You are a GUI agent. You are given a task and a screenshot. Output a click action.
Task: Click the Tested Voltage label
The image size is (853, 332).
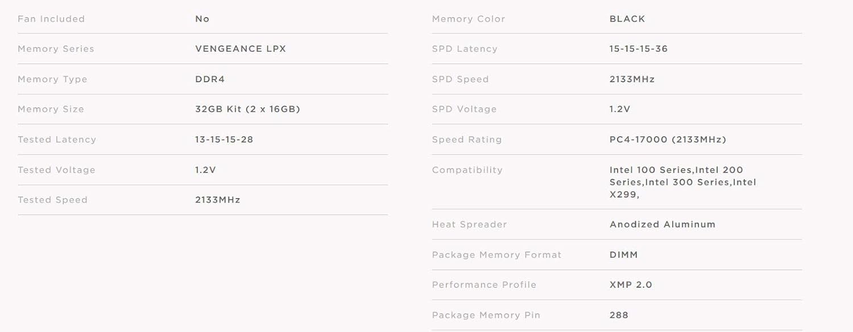(56, 170)
